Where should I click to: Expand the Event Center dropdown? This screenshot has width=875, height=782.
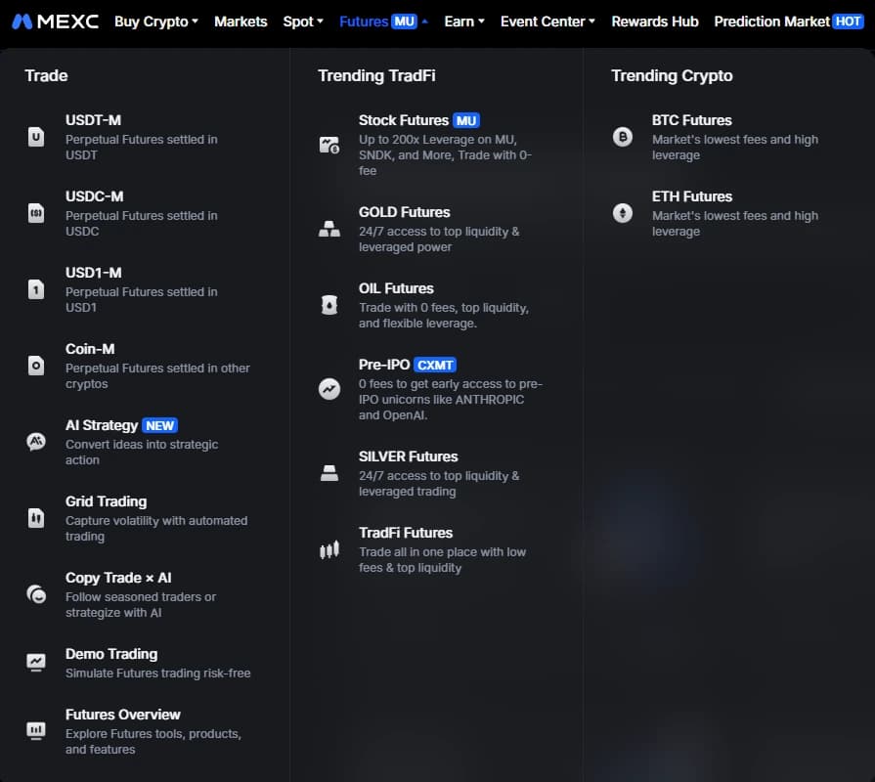click(x=548, y=22)
